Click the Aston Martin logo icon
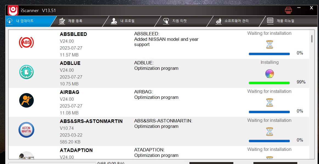The width and height of the screenshot is (319, 164). 26,130
